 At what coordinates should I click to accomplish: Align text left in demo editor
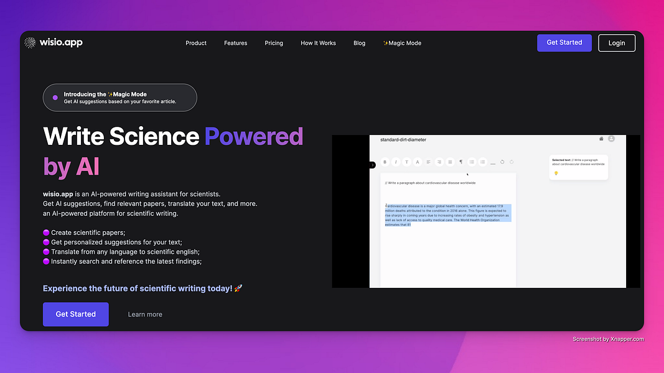pyautogui.click(x=429, y=162)
